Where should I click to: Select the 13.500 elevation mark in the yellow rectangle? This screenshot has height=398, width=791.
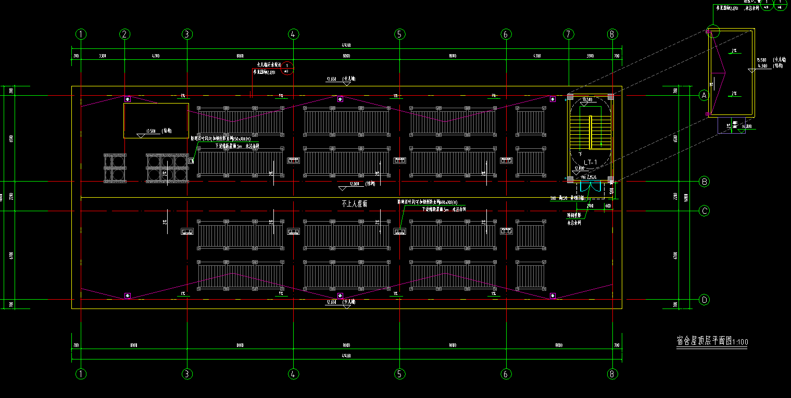(x=152, y=131)
